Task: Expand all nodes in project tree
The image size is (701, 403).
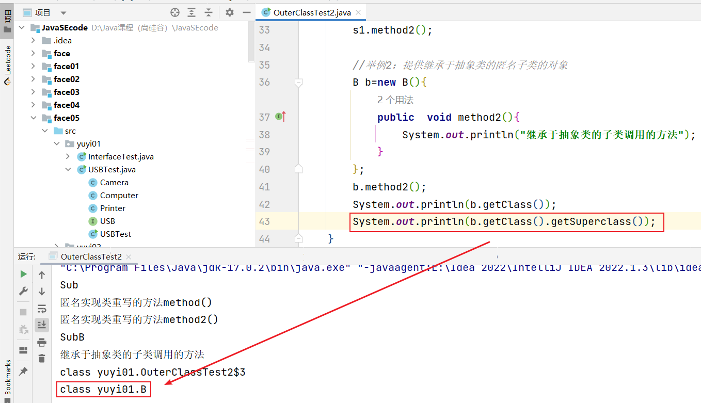Action: pyautogui.click(x=192, y=12)
